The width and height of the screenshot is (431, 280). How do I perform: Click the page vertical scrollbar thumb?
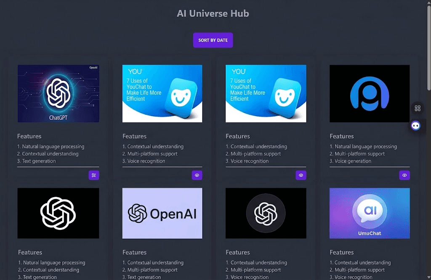coord(429,47)
